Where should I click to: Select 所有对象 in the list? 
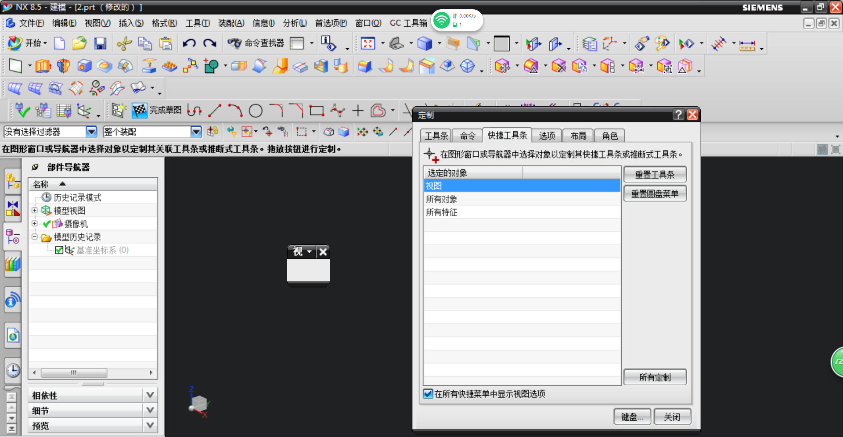coord(522,199)
